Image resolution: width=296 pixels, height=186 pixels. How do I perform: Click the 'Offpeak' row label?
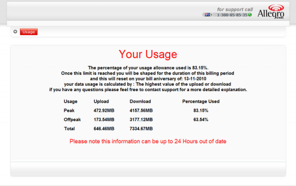coord(72,119)
